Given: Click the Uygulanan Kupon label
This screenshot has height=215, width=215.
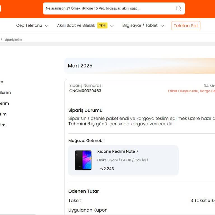Looking at the screenshot, I should [88, 210].
